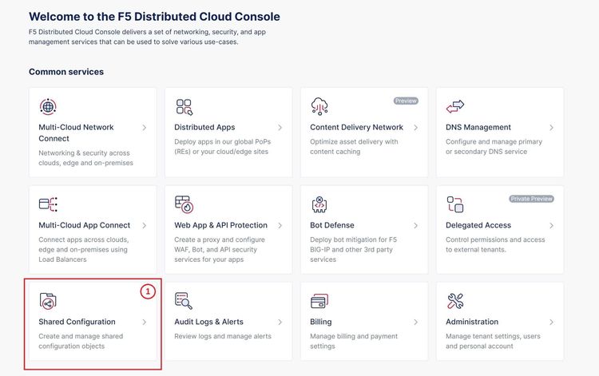599x376 pixels.
Task: Open the Billing chevron arrow
Action: [x=415, y=323]
